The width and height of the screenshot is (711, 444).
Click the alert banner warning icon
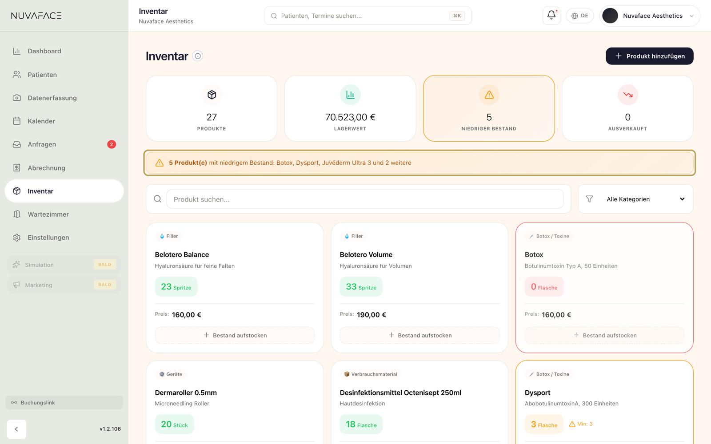(x=159, y=163)
